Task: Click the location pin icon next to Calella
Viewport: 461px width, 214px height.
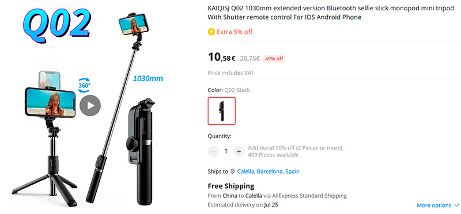Action: pos(233,171)
